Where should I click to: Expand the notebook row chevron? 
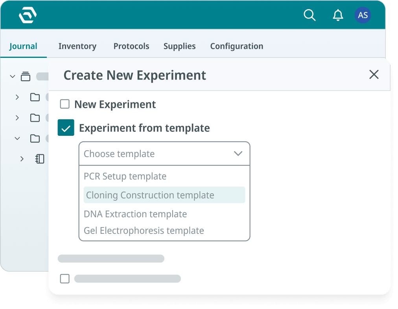pos(22,159)
